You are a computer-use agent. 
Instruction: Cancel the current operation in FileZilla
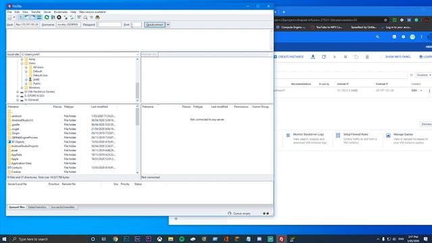(59, 18)
